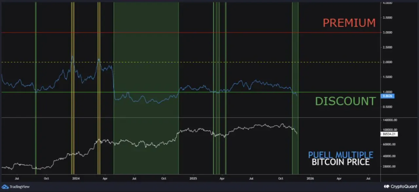Click the BITCOIN PRICE legend text
The height and width of the screenshot is (192, 419).
(341, 162)
